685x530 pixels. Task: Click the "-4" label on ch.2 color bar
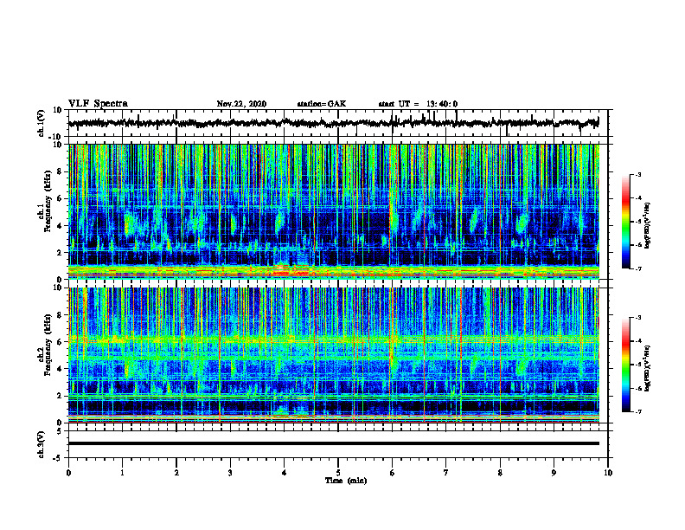click(x=637, y=341)
